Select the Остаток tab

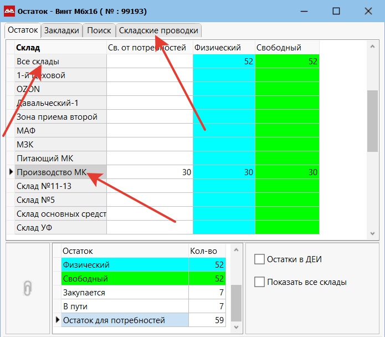tap(23, 30)
